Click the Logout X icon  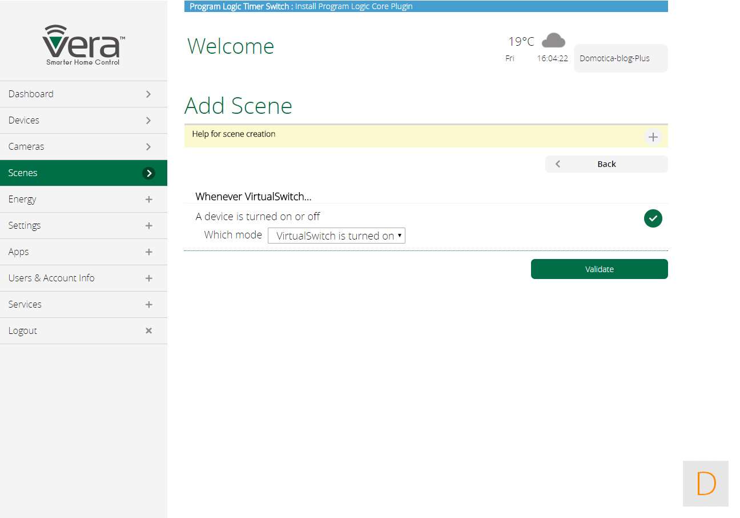click(x=148, y=330)
